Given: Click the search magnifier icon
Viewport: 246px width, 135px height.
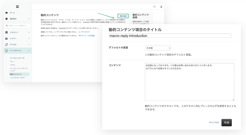Looking at the screenshot, I should tap(7, 26).
